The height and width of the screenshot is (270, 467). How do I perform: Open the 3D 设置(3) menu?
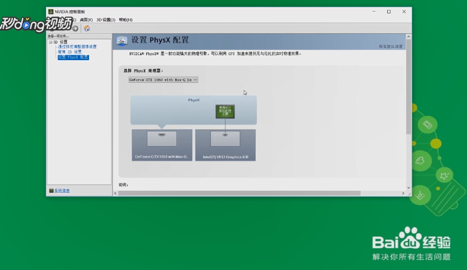click(x=106, y=20)
